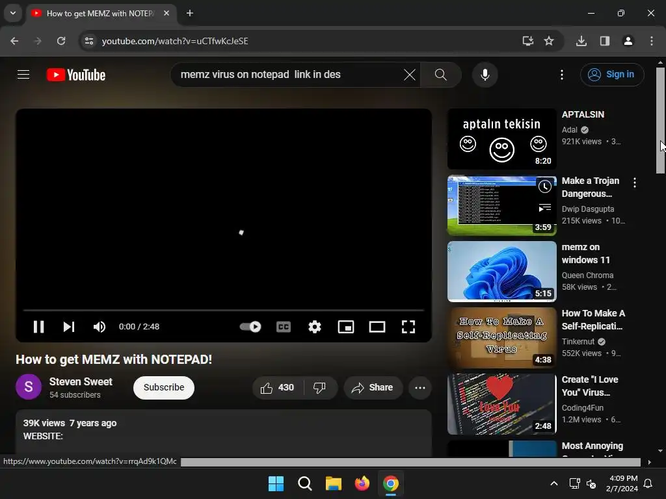Open the player settings gear
This screenshot has width=666, height=499.
[x=315, y=327]
